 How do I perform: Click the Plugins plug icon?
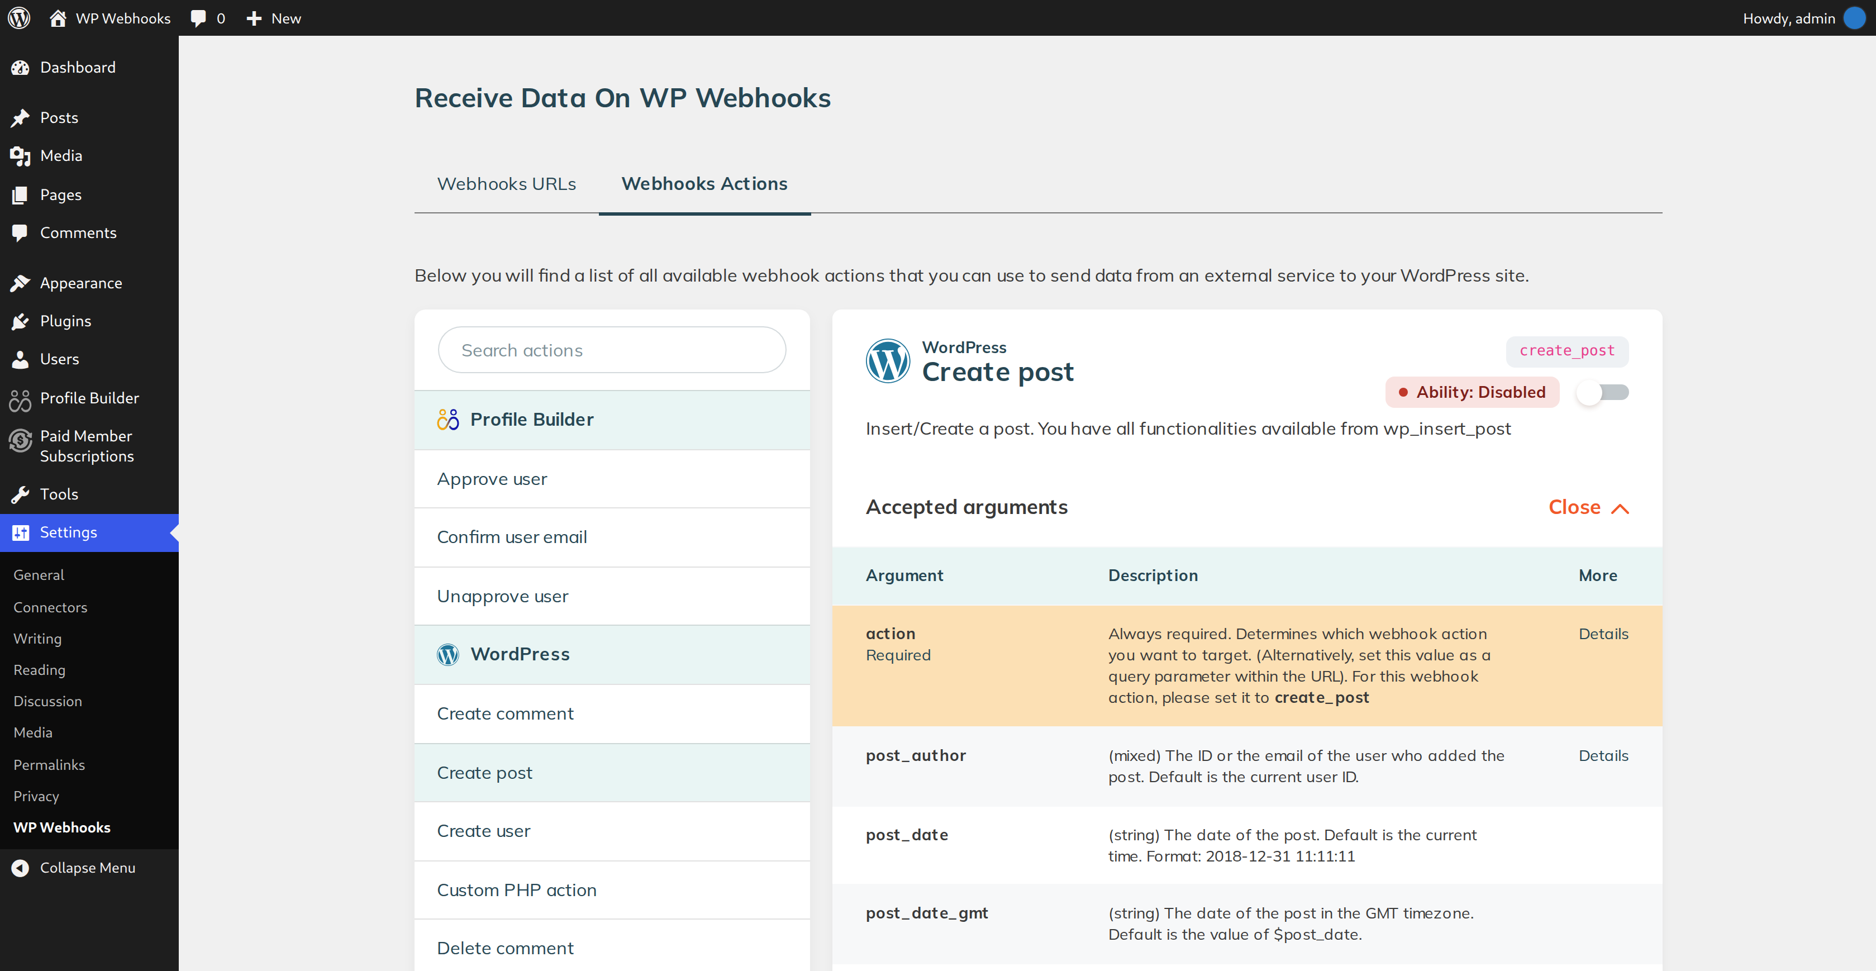tap(20, 321)
